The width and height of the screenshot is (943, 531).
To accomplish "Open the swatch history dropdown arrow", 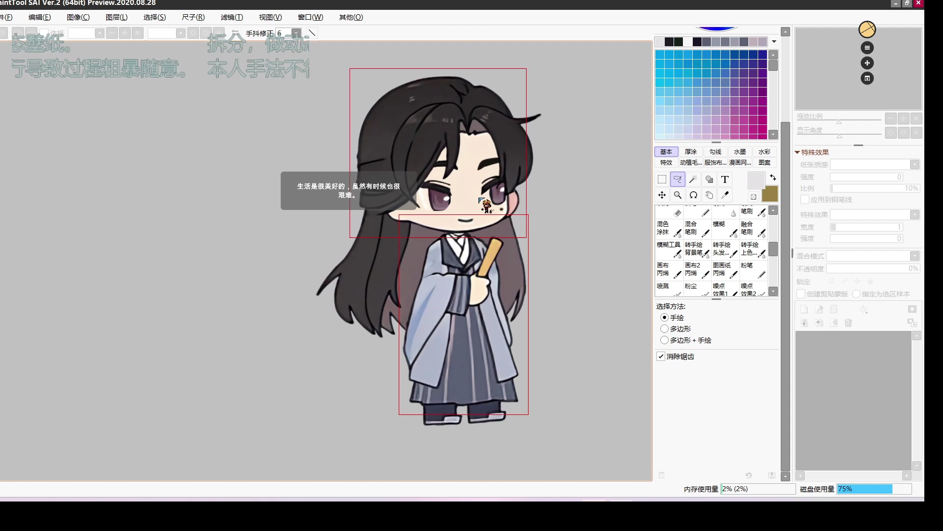I will 774,42.
